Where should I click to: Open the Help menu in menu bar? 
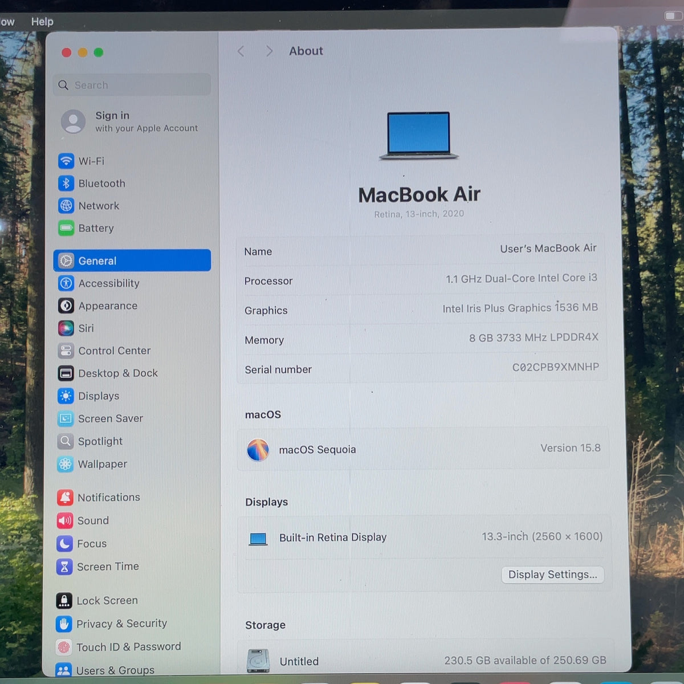[42, 22]
